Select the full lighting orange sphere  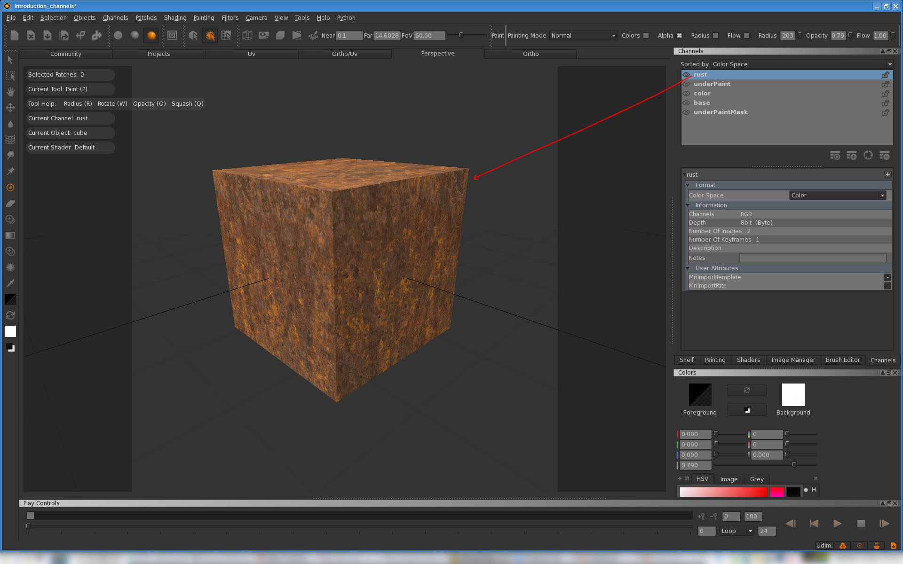(151, 35)
